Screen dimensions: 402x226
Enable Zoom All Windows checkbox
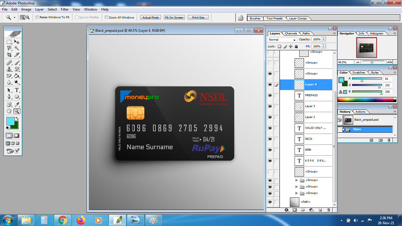106,17
